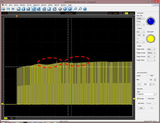Open the Acquire menu
The image size is (160, 123).
click(x=44, y=5)
